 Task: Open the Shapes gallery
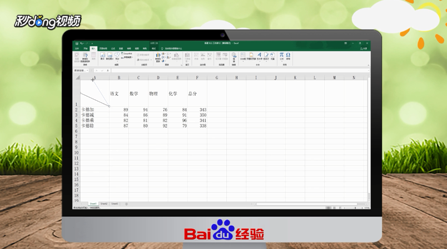(117, 57)
